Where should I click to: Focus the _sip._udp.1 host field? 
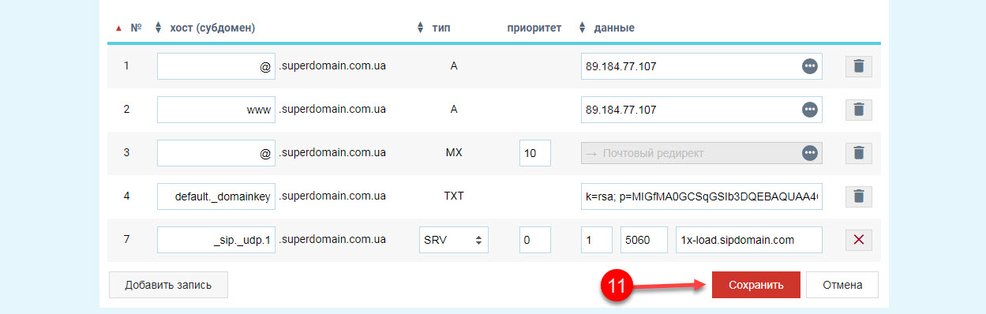(x=216, y=240)
